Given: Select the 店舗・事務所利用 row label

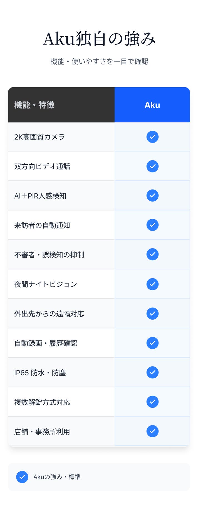Looking at the screenshot, I should (x=42, y=431).
